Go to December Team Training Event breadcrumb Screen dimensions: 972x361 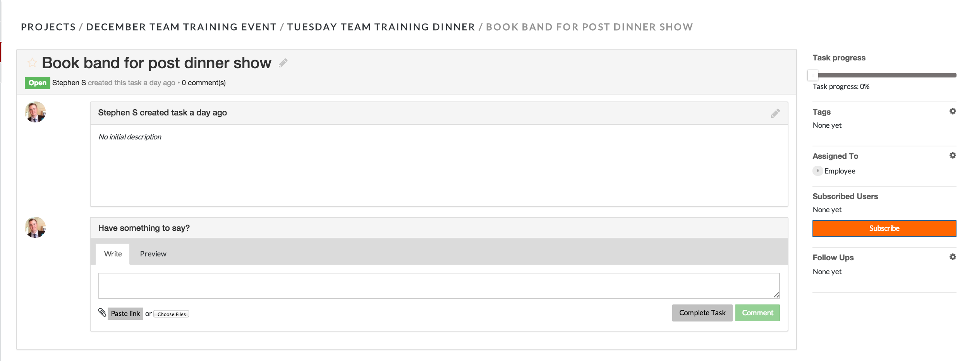tap(181, 27)
